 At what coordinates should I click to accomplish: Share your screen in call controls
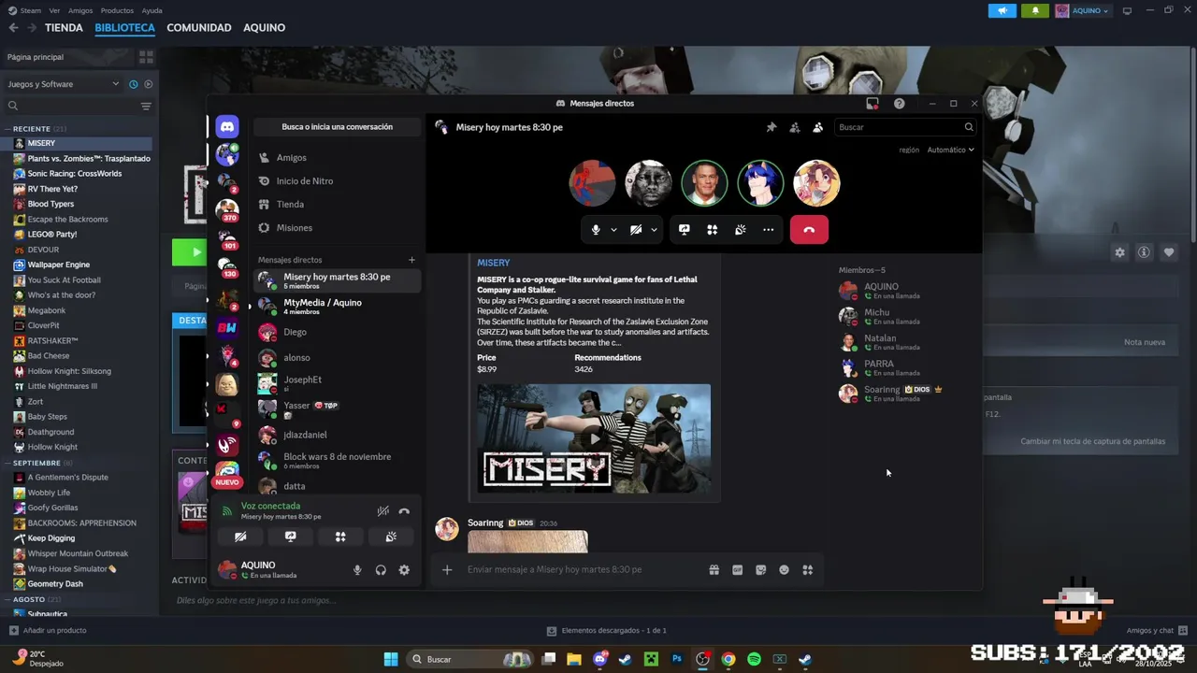pyautogui.click(x=685, y=230)
